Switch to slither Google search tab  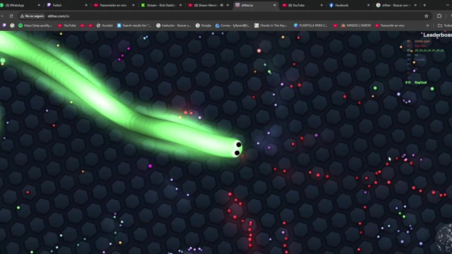395,5
